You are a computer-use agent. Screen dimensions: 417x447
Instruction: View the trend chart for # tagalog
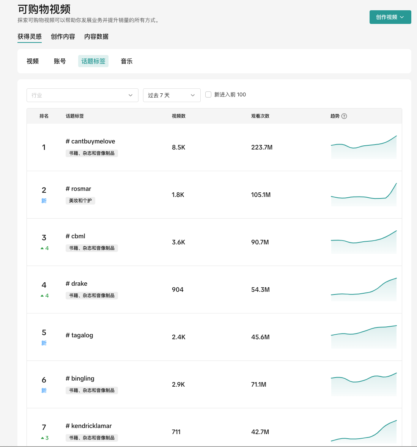coord(363,337)
